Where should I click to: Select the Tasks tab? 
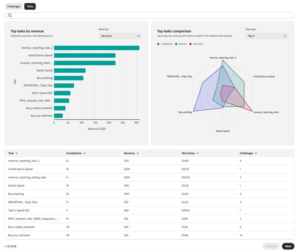(x=30, y=6)
